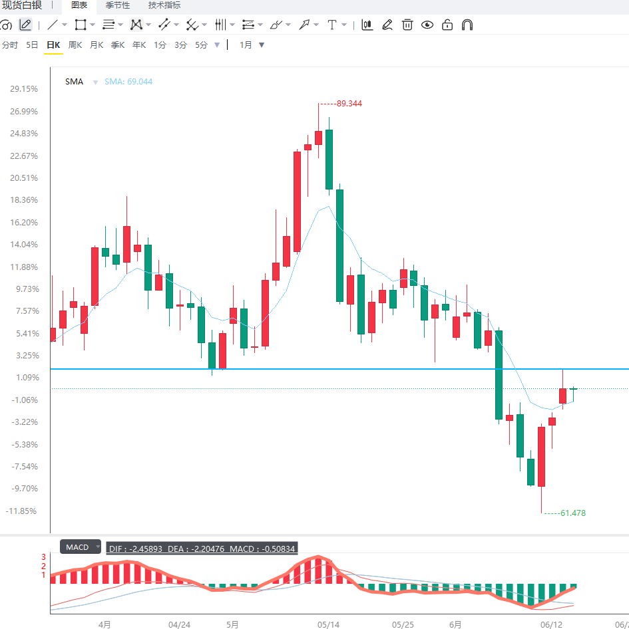
Task: Switch to the 周K timeframe
Action: click(75, 45)
